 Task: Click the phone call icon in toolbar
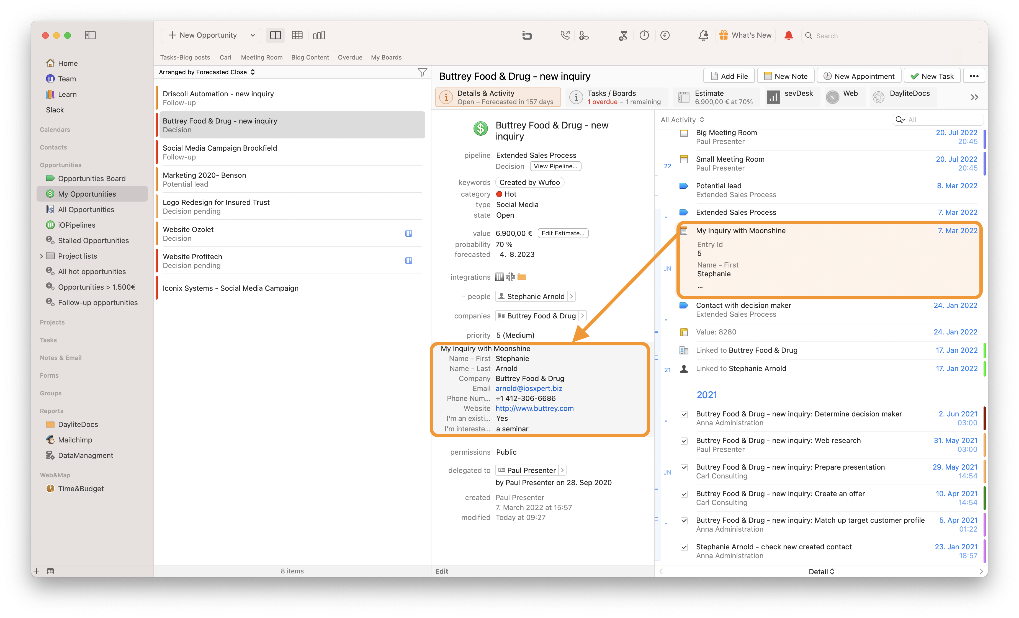pyautogui.click(x=565, y=35)
